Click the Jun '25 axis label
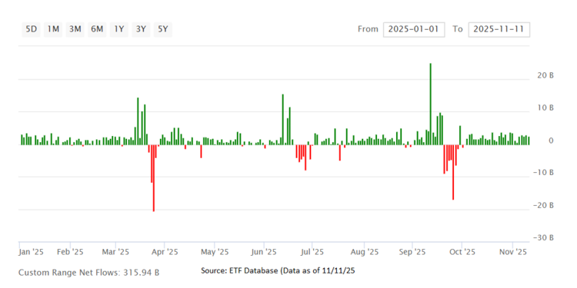Viewport: 577px width, 288px height. click(x=264, y=252)
